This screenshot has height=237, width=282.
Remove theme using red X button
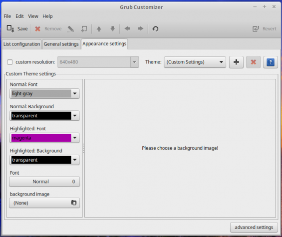(253, 62)
